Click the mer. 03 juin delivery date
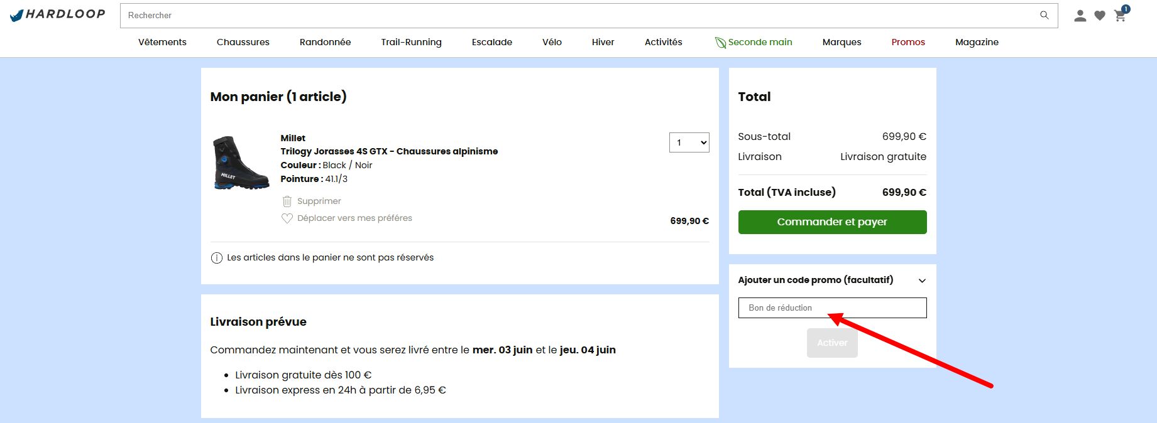 click(x=503, y=350)
